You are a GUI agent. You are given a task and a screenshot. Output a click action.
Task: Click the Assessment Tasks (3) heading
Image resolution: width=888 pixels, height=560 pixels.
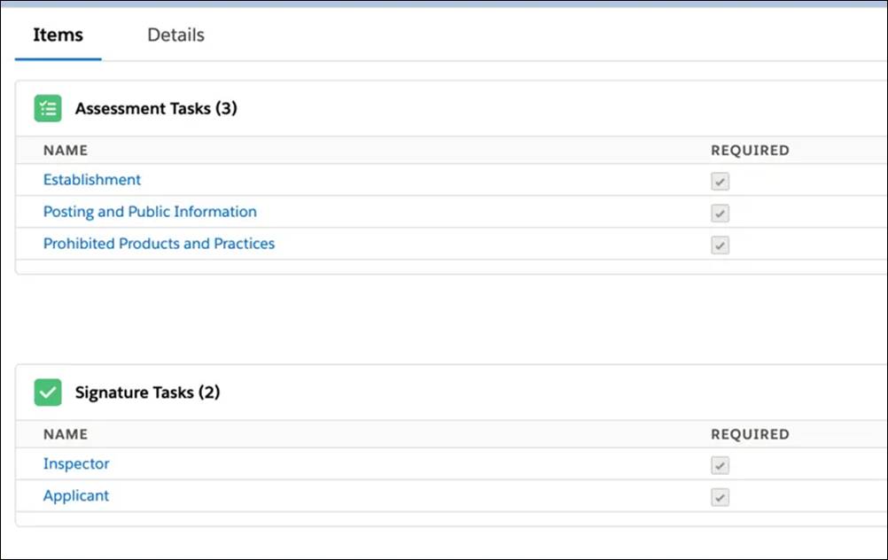coord(156,109)
